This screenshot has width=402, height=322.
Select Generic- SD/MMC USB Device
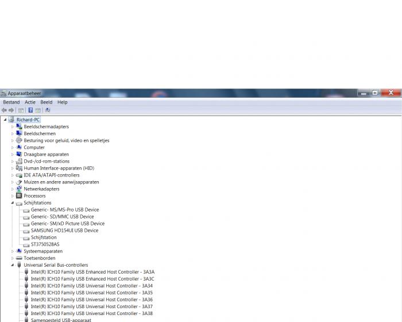(x=62, y=216)
